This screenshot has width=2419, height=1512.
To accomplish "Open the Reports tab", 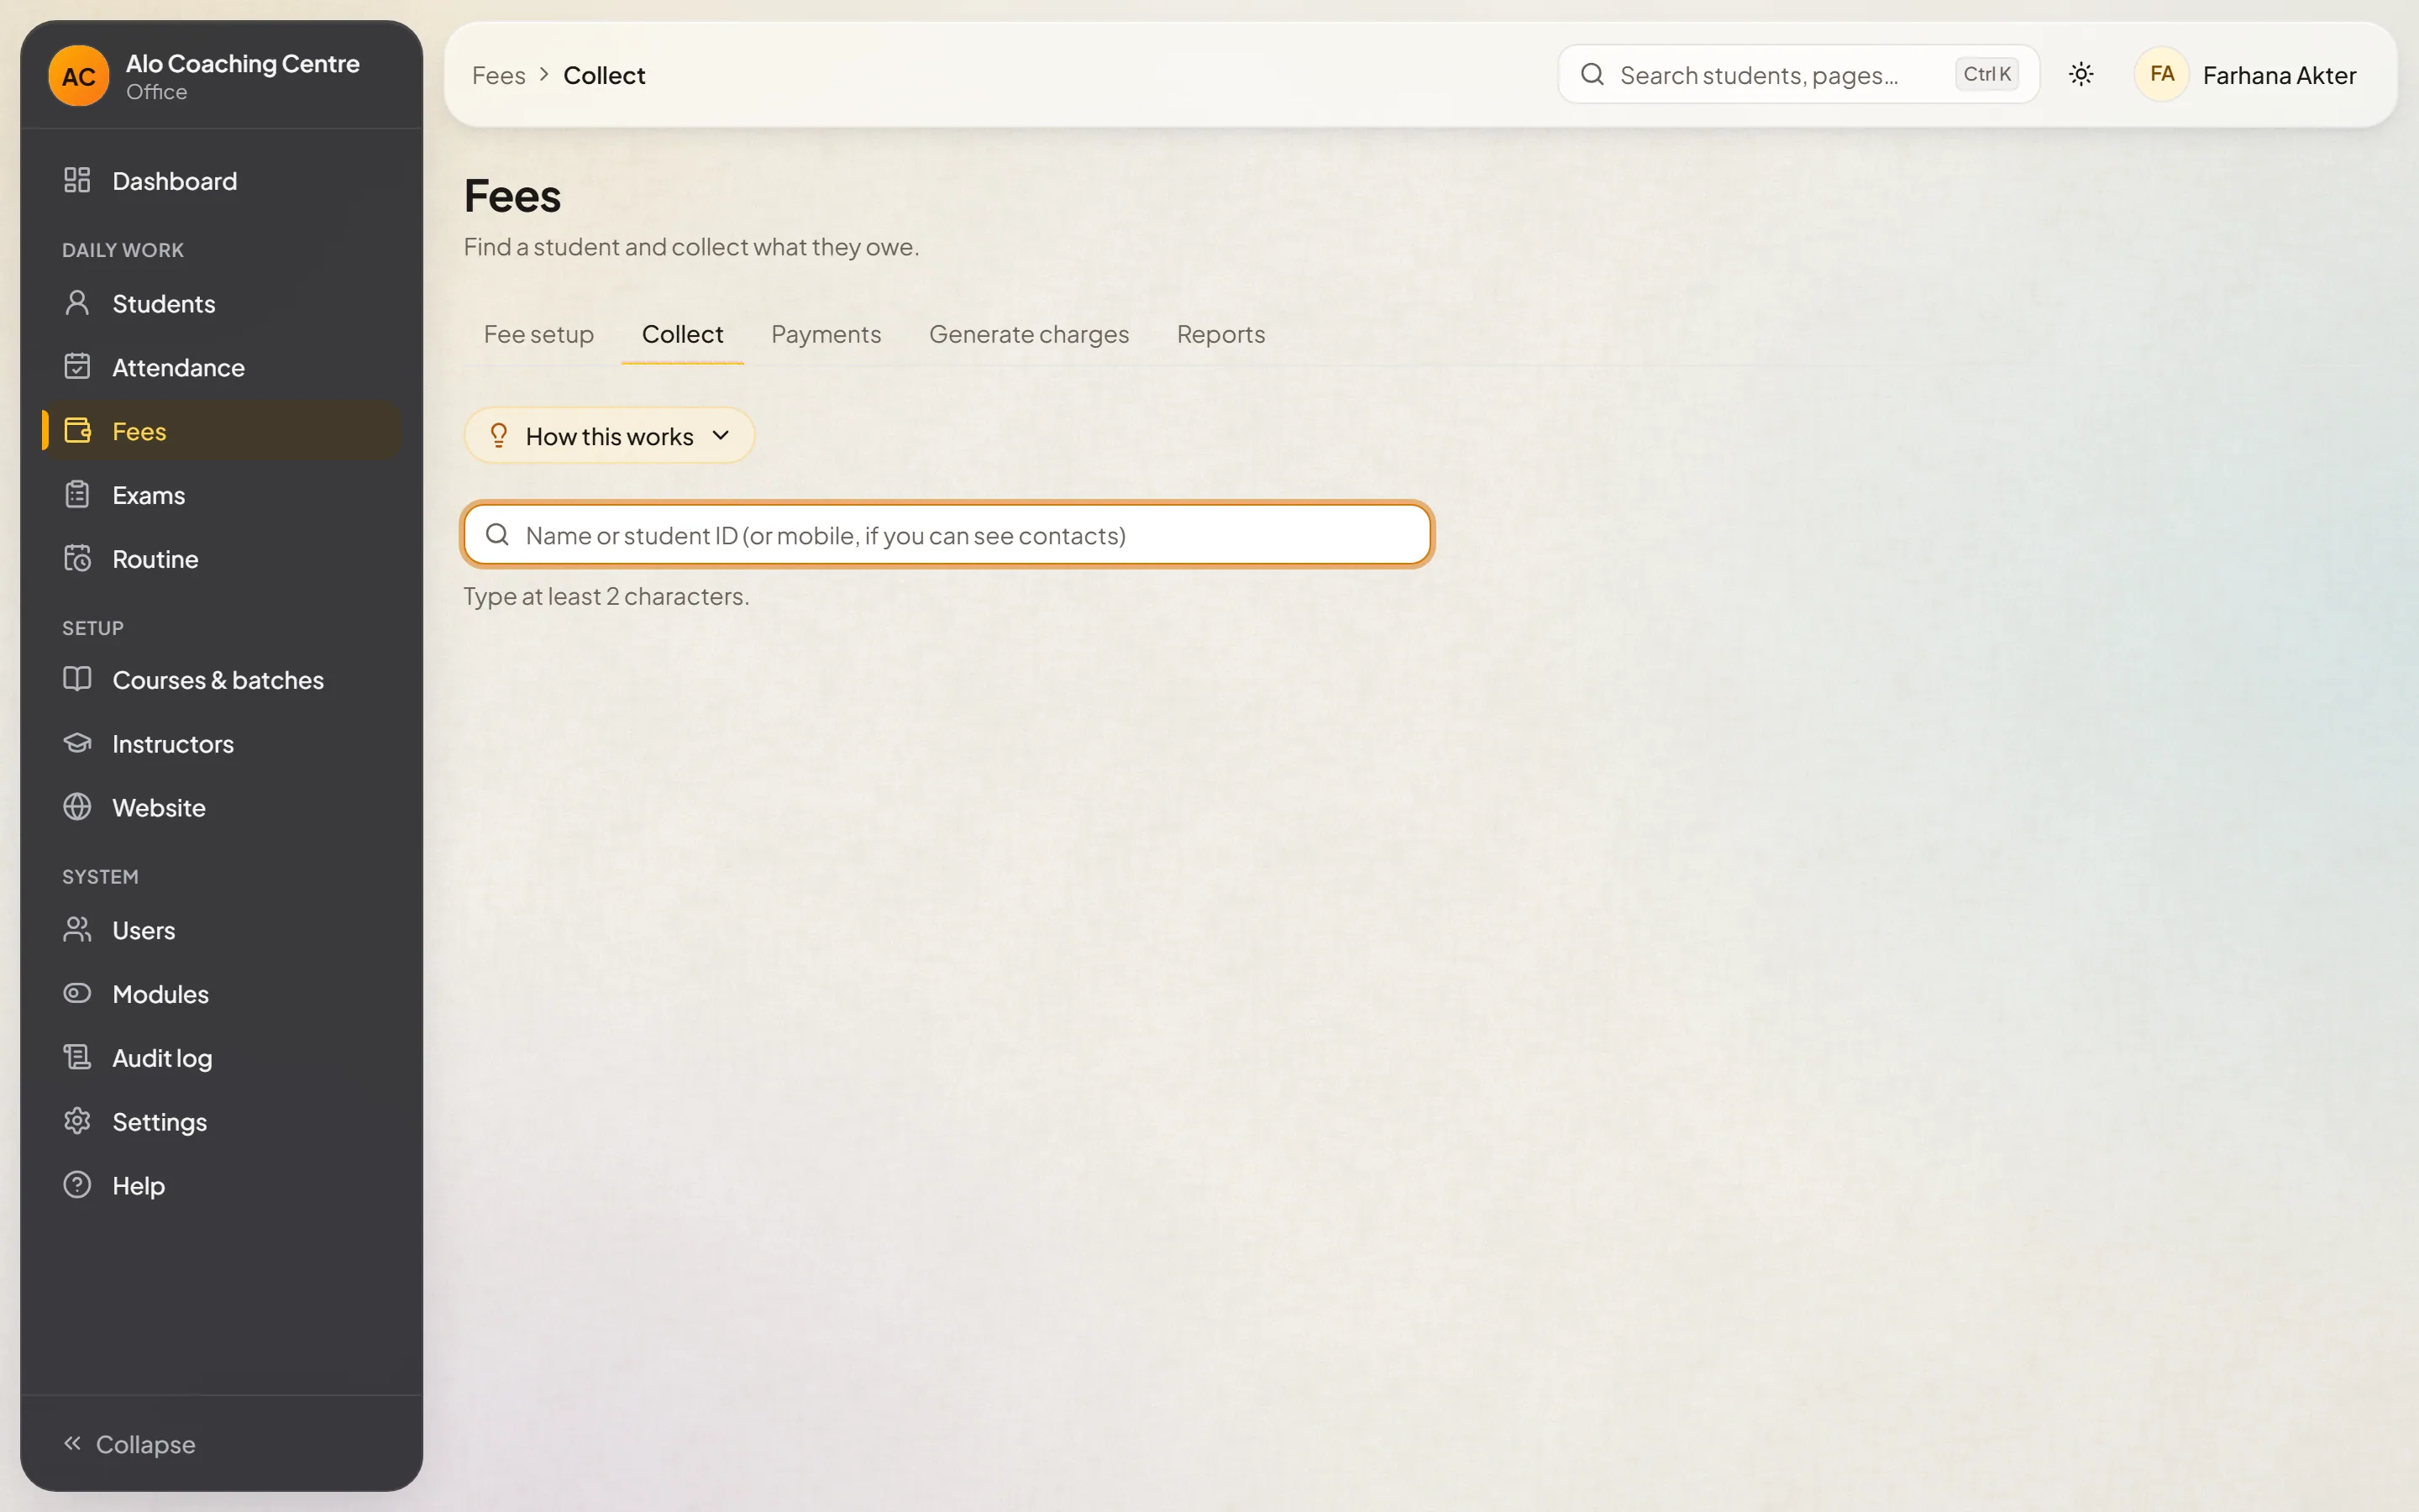I will [x=1220, y=334].
